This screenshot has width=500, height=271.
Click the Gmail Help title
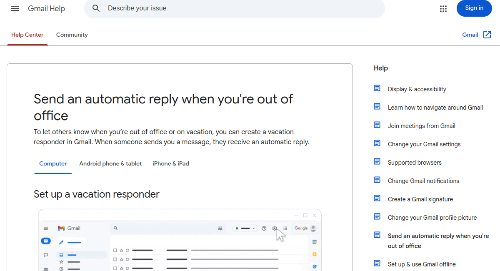(x=46, y=8)
